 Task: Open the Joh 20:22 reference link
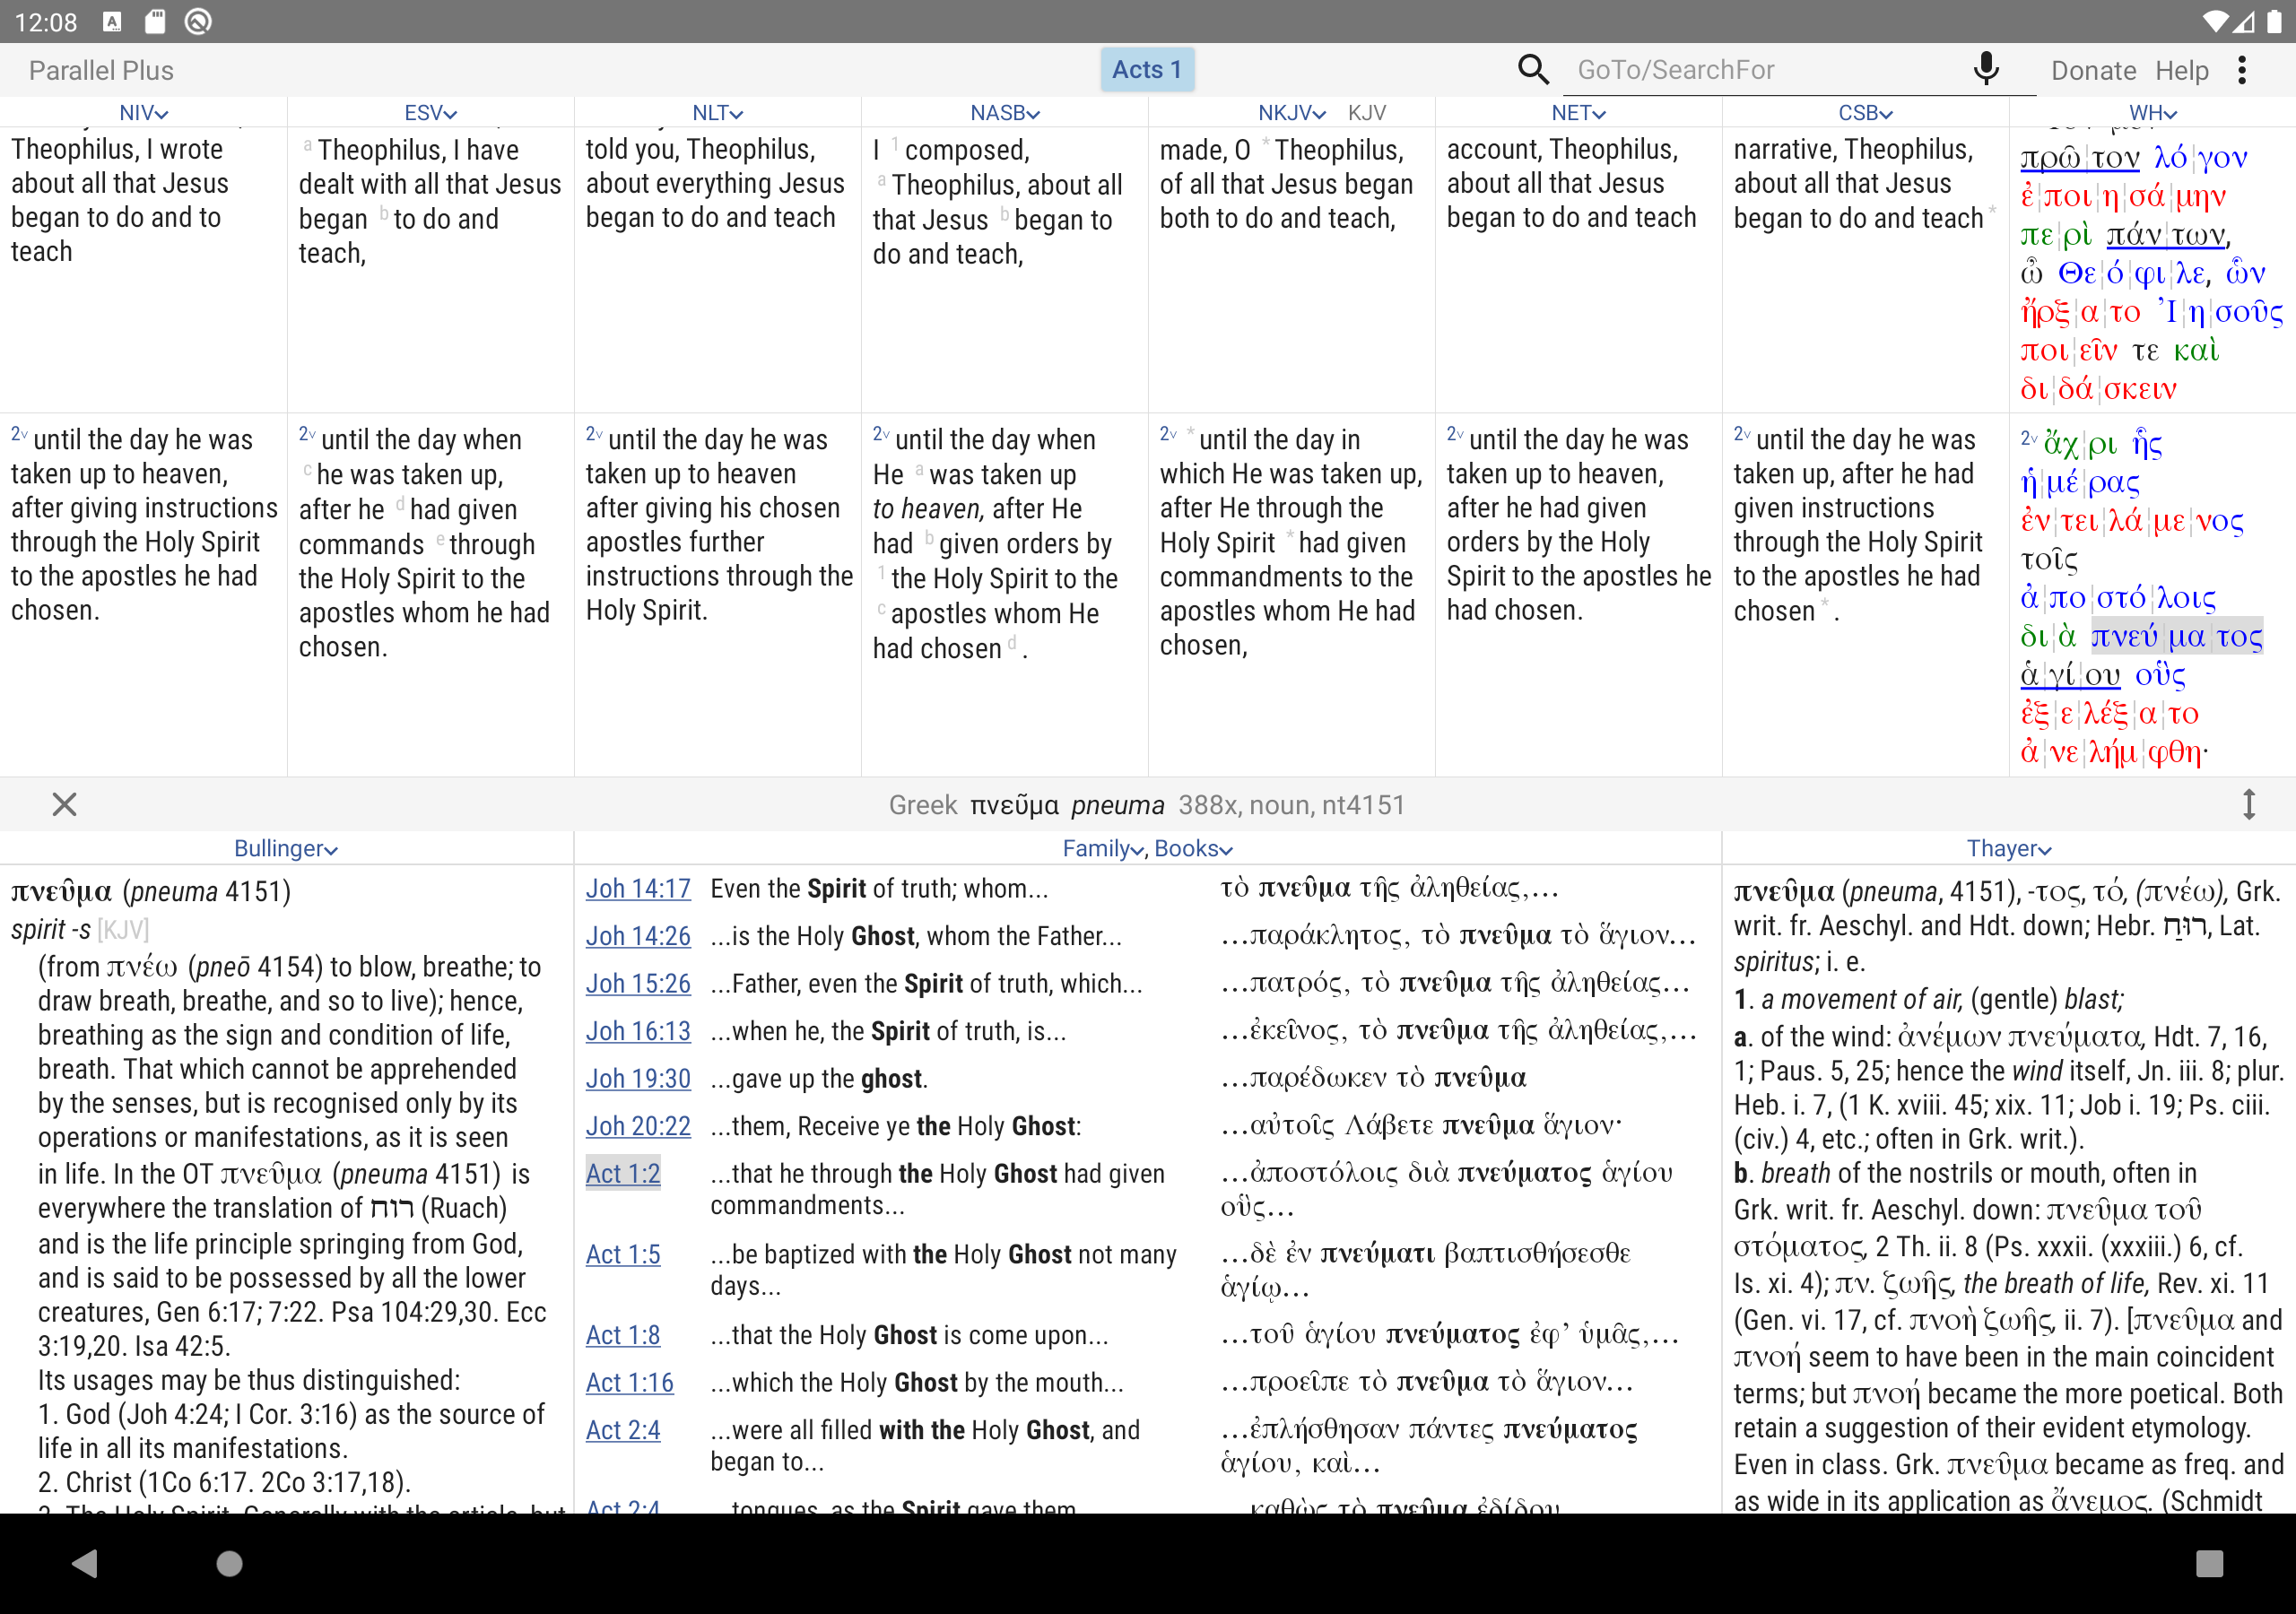[638, 1126]
